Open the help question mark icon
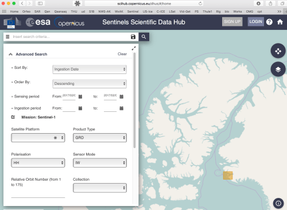Screen dimensions: 287x210 269,22
